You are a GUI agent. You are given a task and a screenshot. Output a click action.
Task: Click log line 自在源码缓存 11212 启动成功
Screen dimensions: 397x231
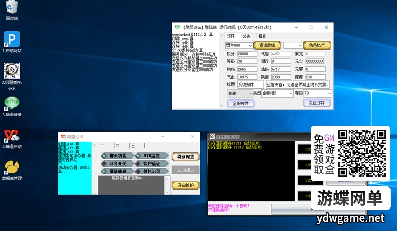pos(234,147)
